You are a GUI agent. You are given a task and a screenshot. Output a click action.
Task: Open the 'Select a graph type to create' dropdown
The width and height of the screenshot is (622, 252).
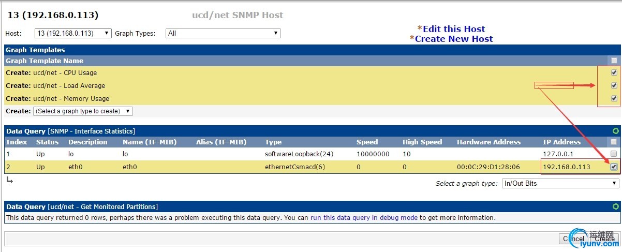[x=83, y=111]
